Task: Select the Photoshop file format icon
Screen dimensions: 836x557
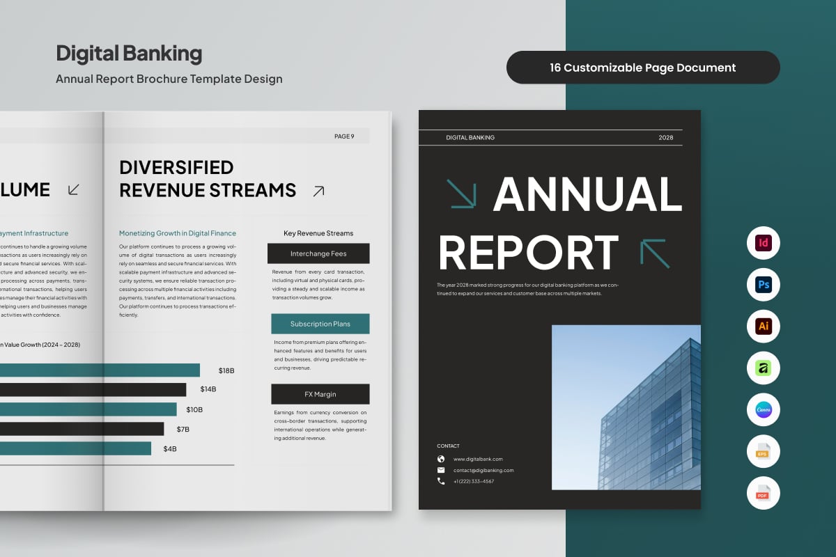Action: click(763, 285)
